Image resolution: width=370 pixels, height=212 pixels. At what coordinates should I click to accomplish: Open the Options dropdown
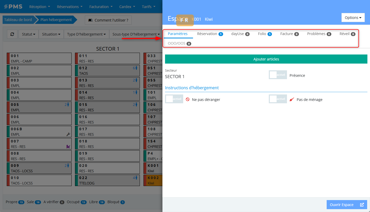353,18
